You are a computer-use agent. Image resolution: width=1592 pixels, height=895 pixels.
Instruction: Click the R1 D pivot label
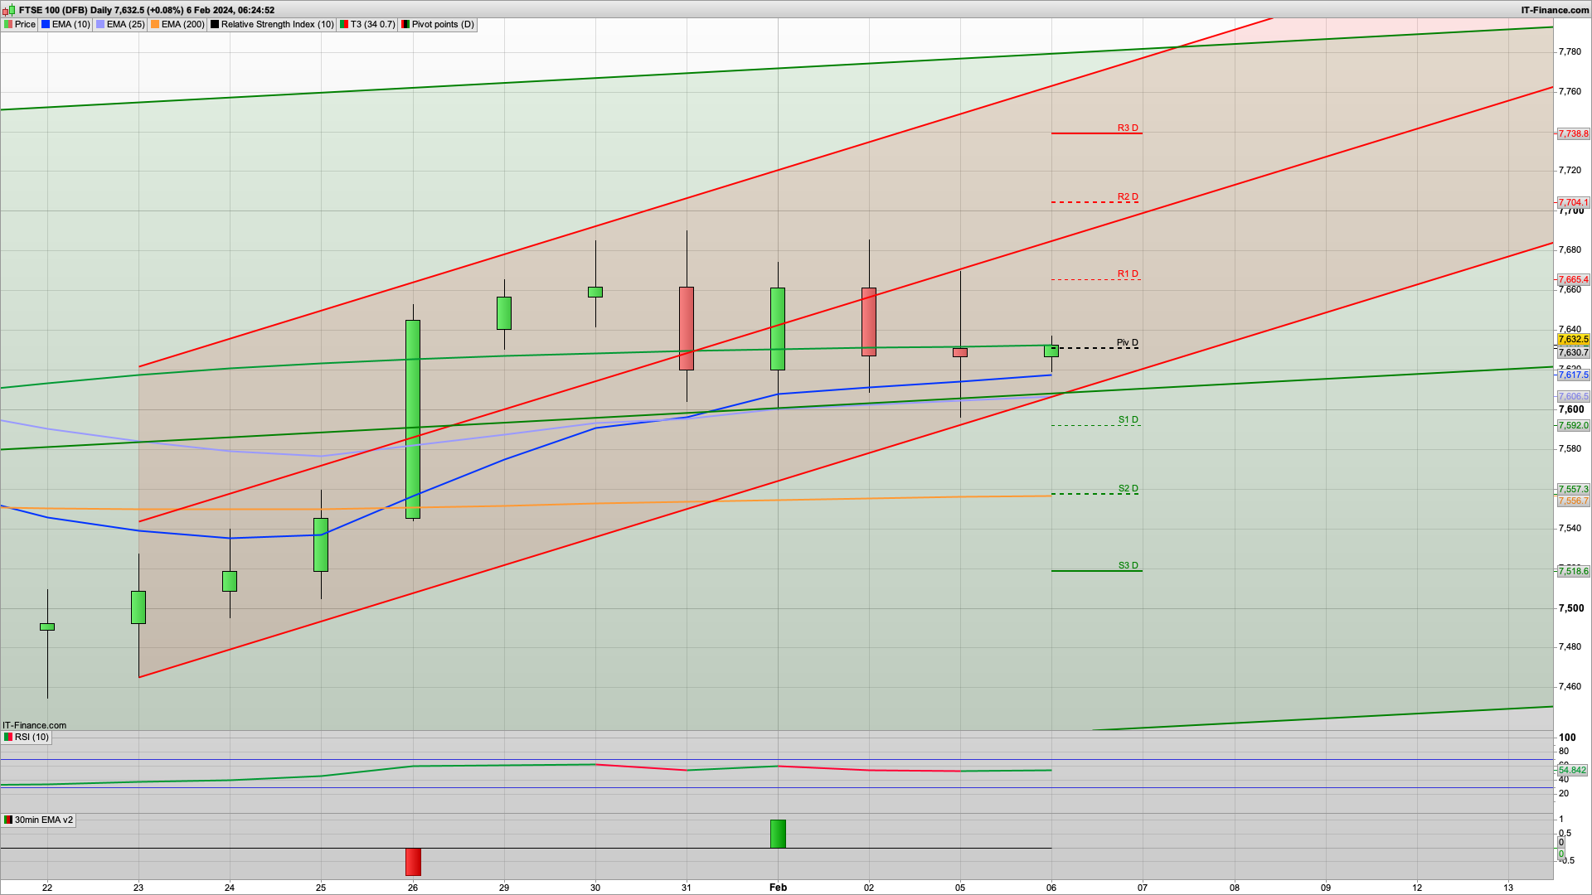(1128, 273)
